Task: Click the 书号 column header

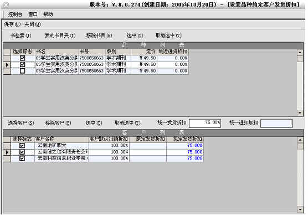Action: click(x=93, y=52)
